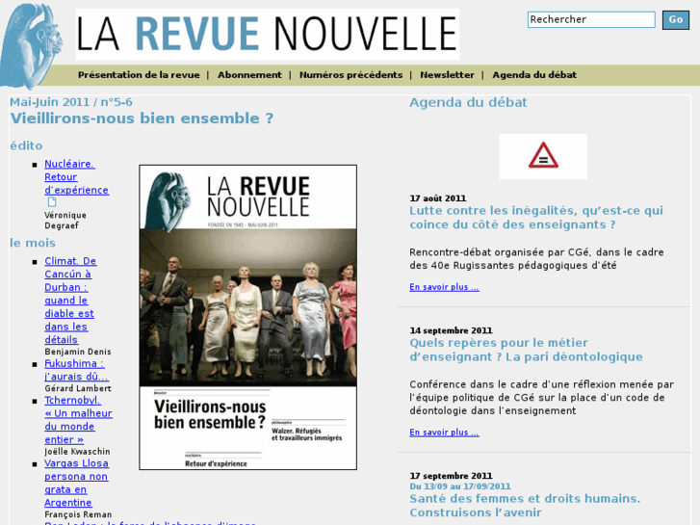Click the Du 13/09 au 17/09/2011 date range
Screen dimensions: 700x525
[x=460, y=486]
